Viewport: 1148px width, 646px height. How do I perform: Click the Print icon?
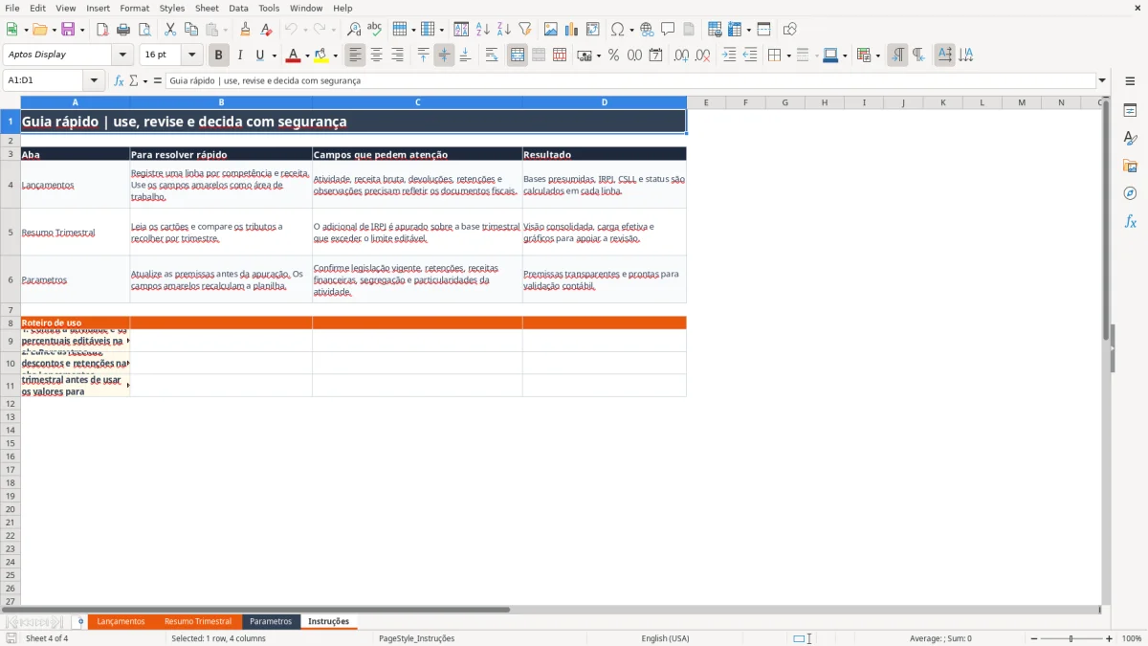tap(123, 30)
